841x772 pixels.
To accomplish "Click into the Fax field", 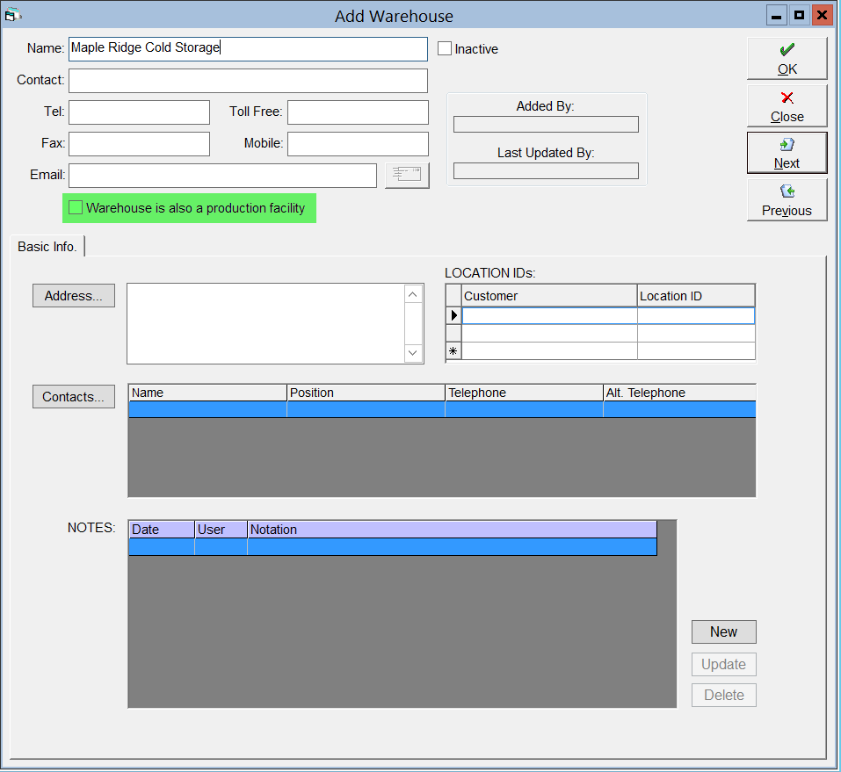I will click(139, 144).
